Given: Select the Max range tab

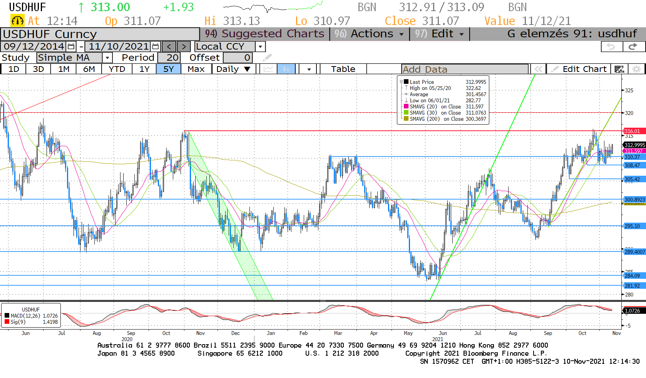Looking at the screenshot, I should coord(196,69).
